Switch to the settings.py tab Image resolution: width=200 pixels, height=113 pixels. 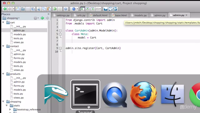tap(62, 15)
